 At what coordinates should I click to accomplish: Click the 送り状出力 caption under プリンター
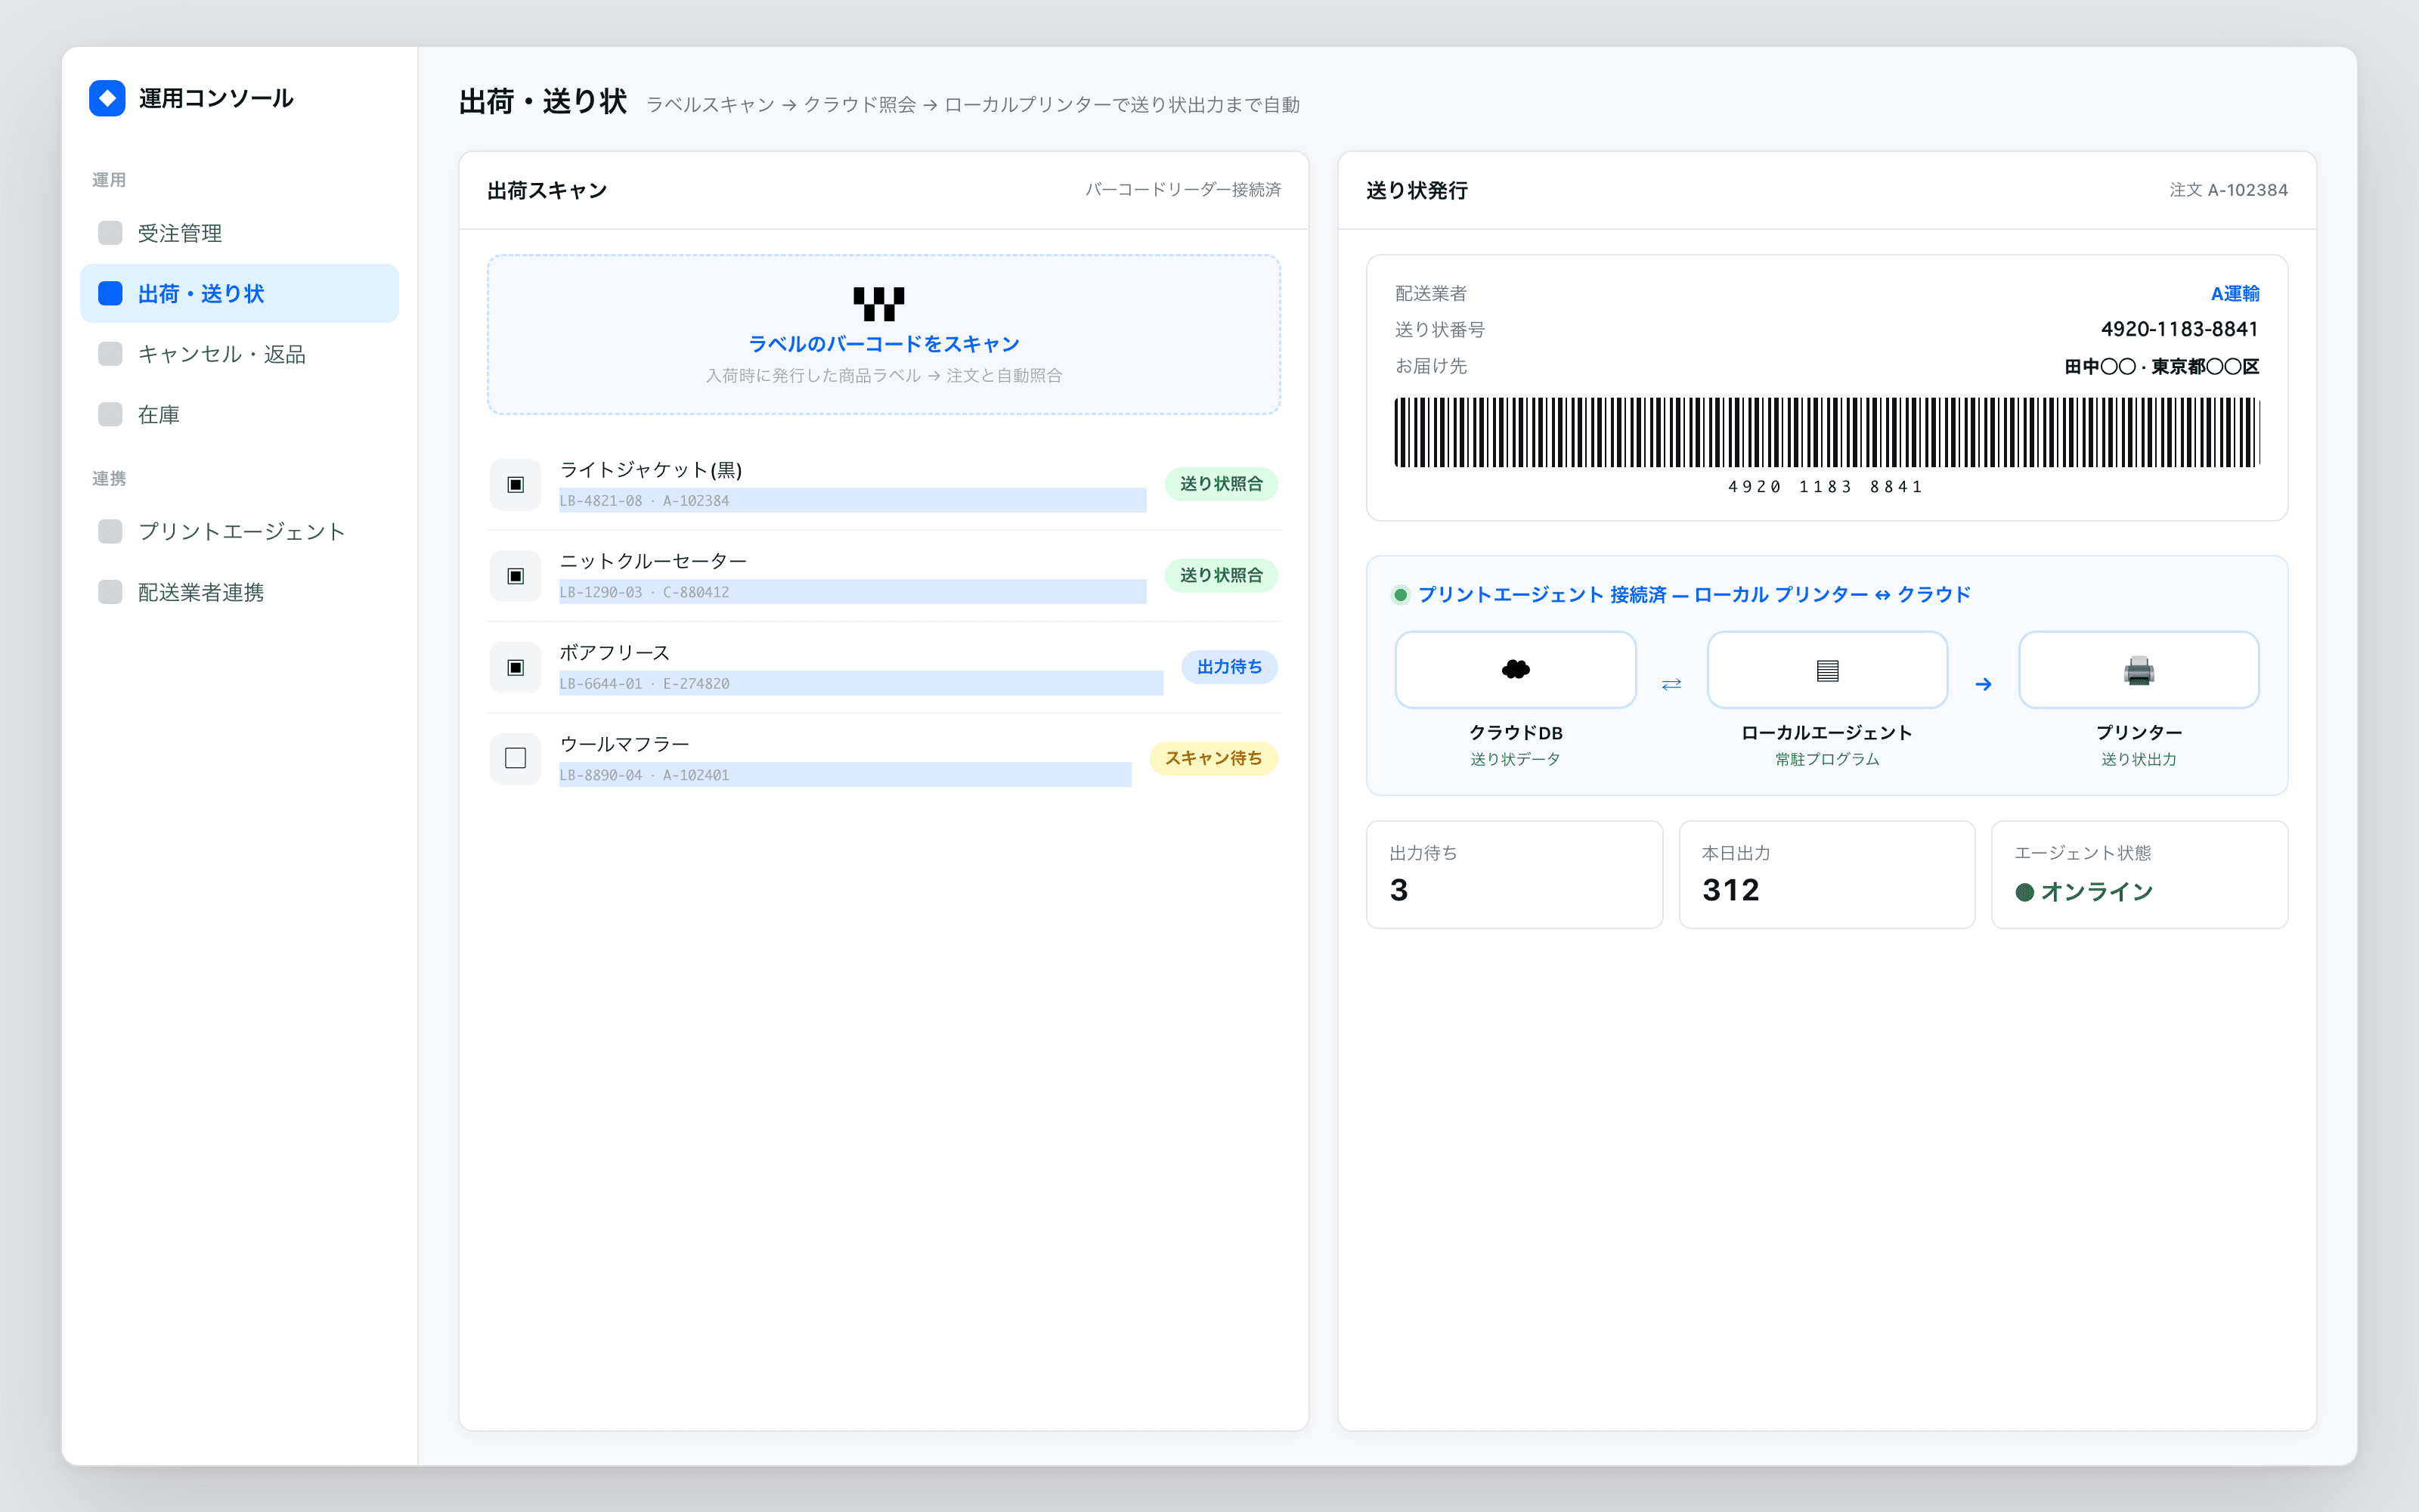click(2138, 760)
